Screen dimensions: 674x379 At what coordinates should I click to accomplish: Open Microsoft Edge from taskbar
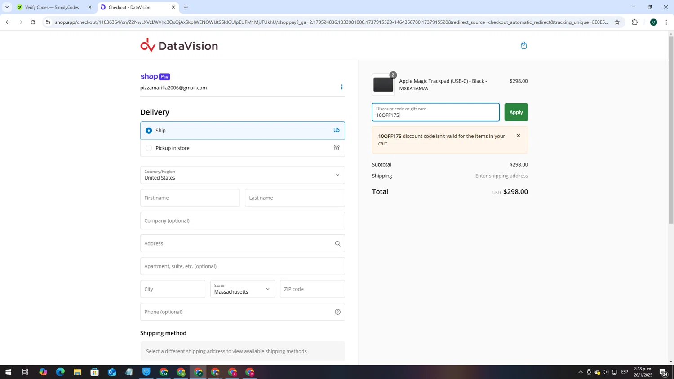click(x=60, y=372)
